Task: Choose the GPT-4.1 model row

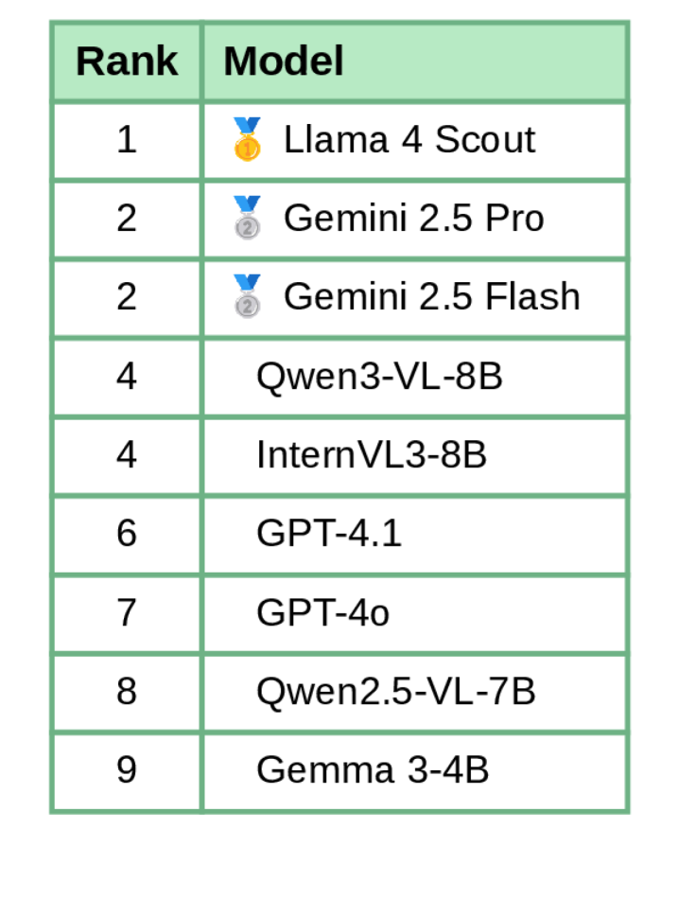Action: point(329,534)
